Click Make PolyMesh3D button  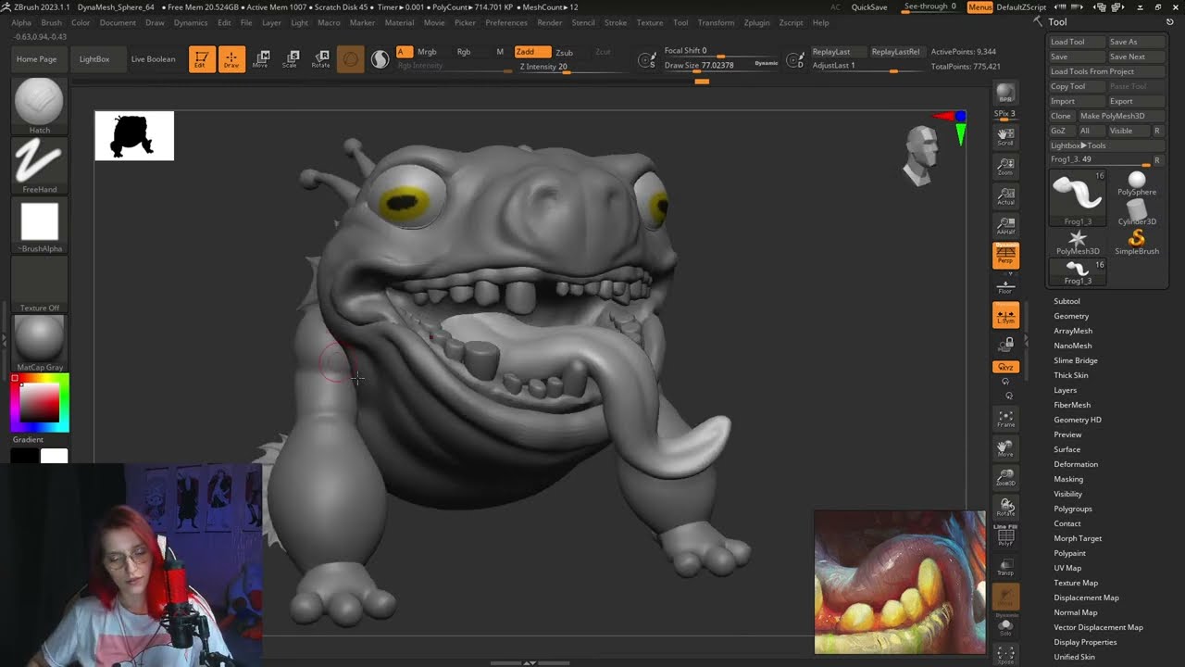(x=1120, y=116)
